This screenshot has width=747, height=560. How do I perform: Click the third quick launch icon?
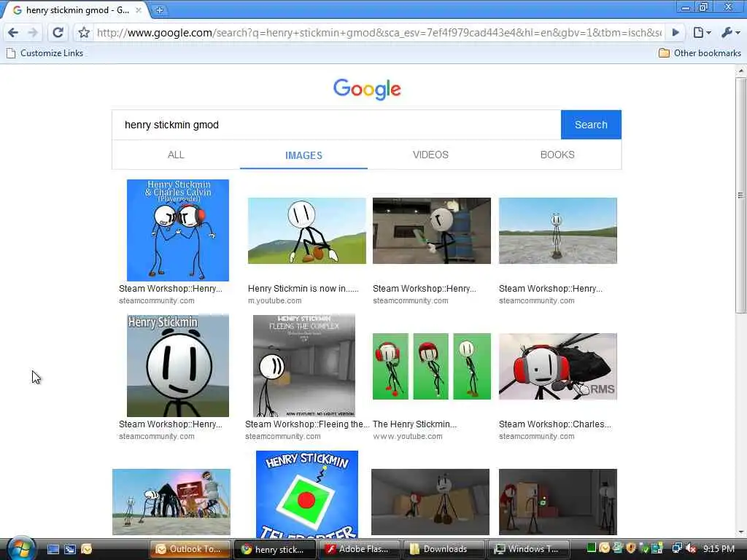coord(86,549)
